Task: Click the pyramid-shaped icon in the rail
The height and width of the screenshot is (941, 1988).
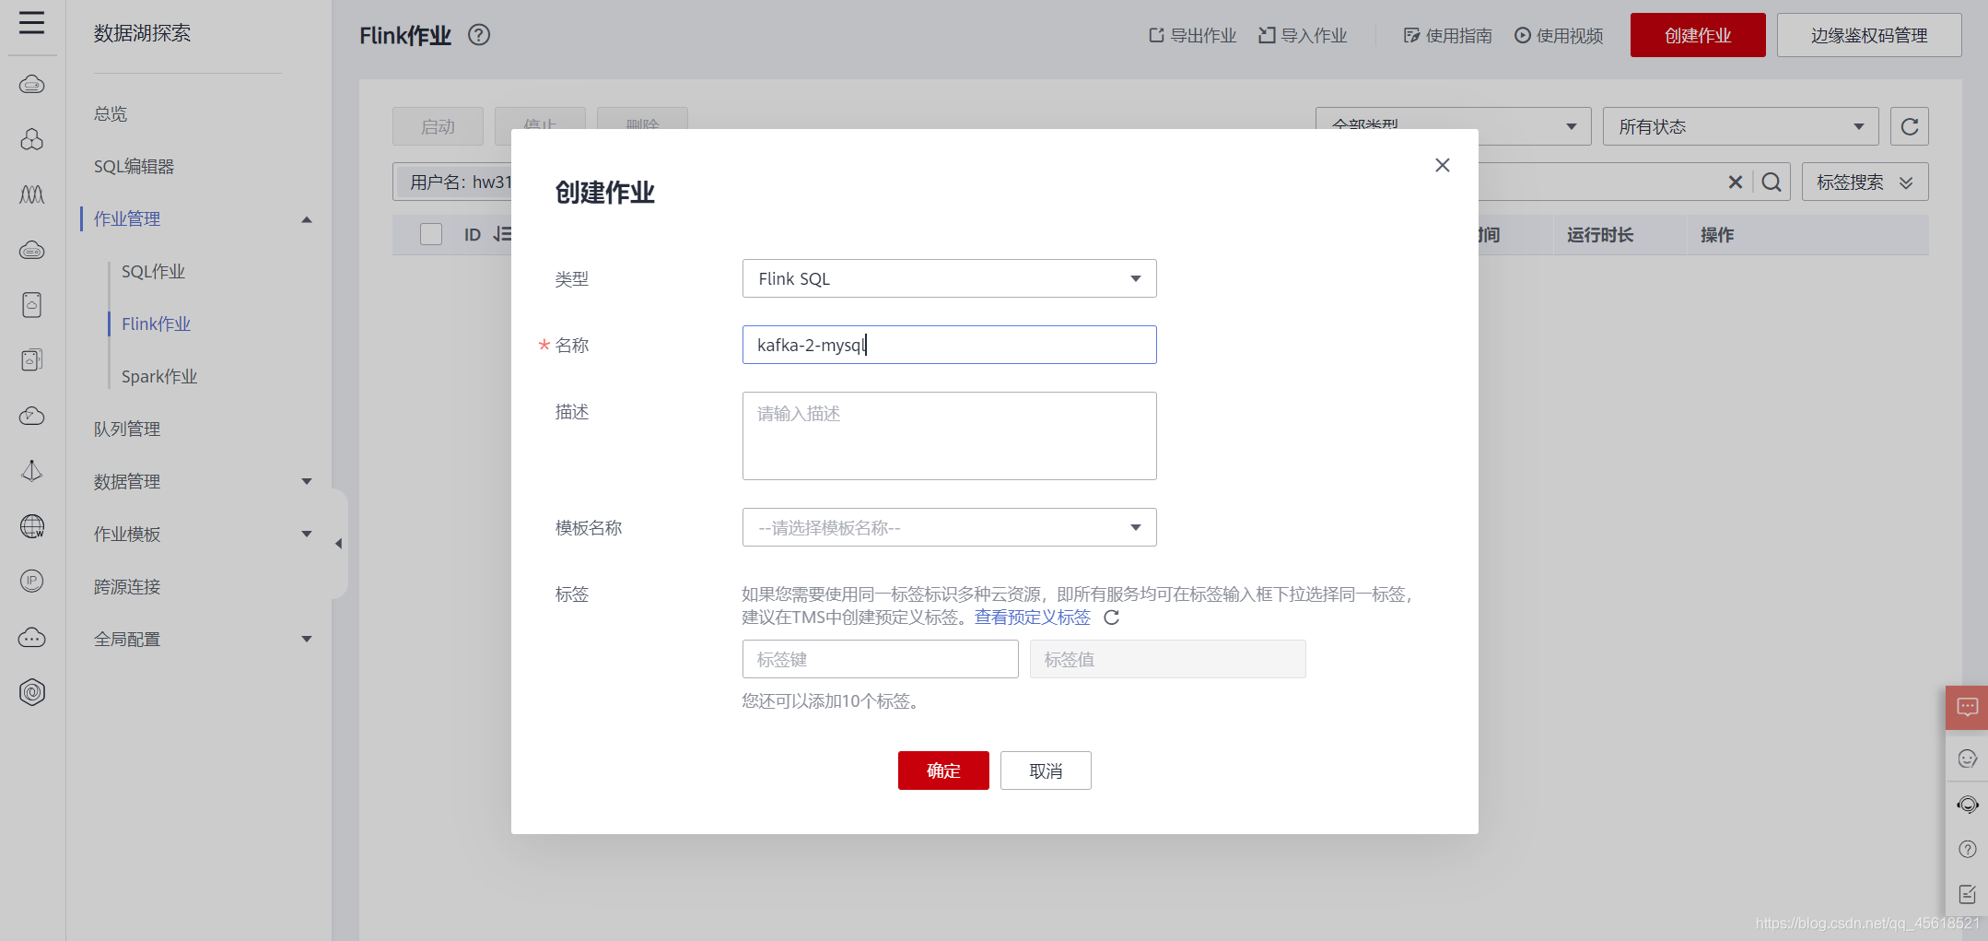Action: [x=32, y=471]
